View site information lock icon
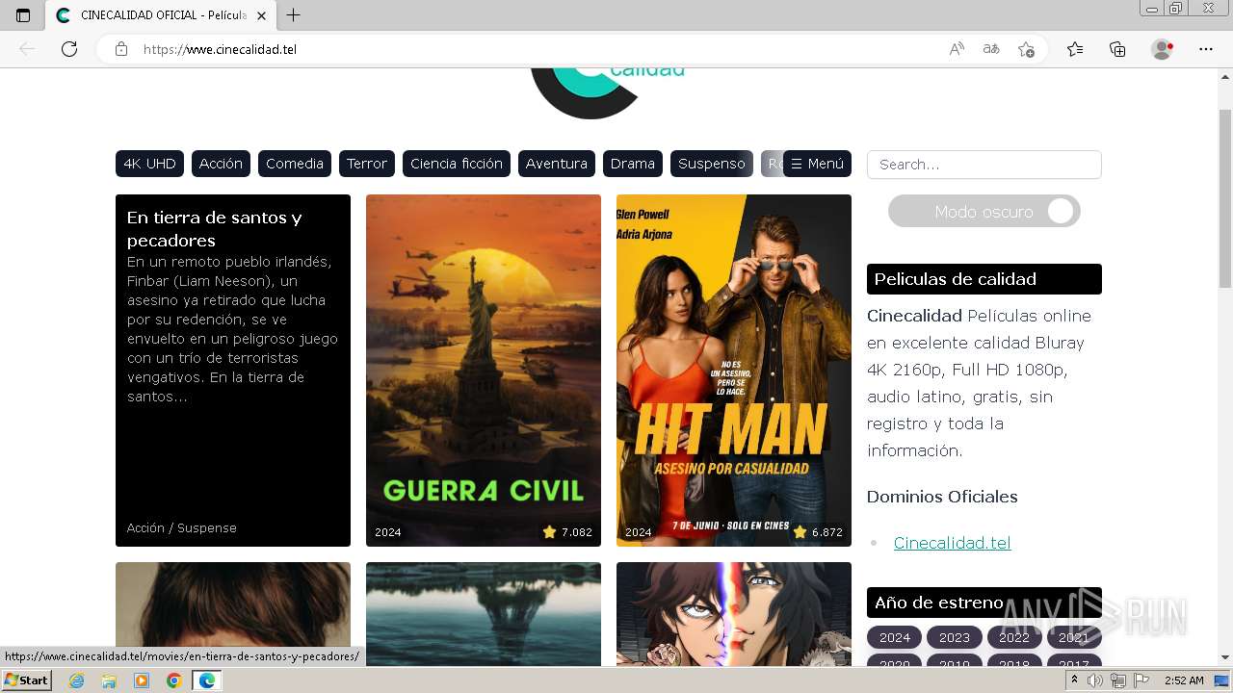This screenshot has height=693, width=1233. pyautogui.click(x=121, y=49)
